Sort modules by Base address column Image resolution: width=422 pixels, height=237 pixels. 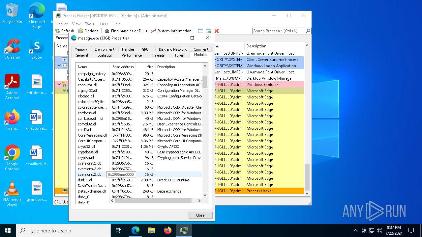(123, 67)
